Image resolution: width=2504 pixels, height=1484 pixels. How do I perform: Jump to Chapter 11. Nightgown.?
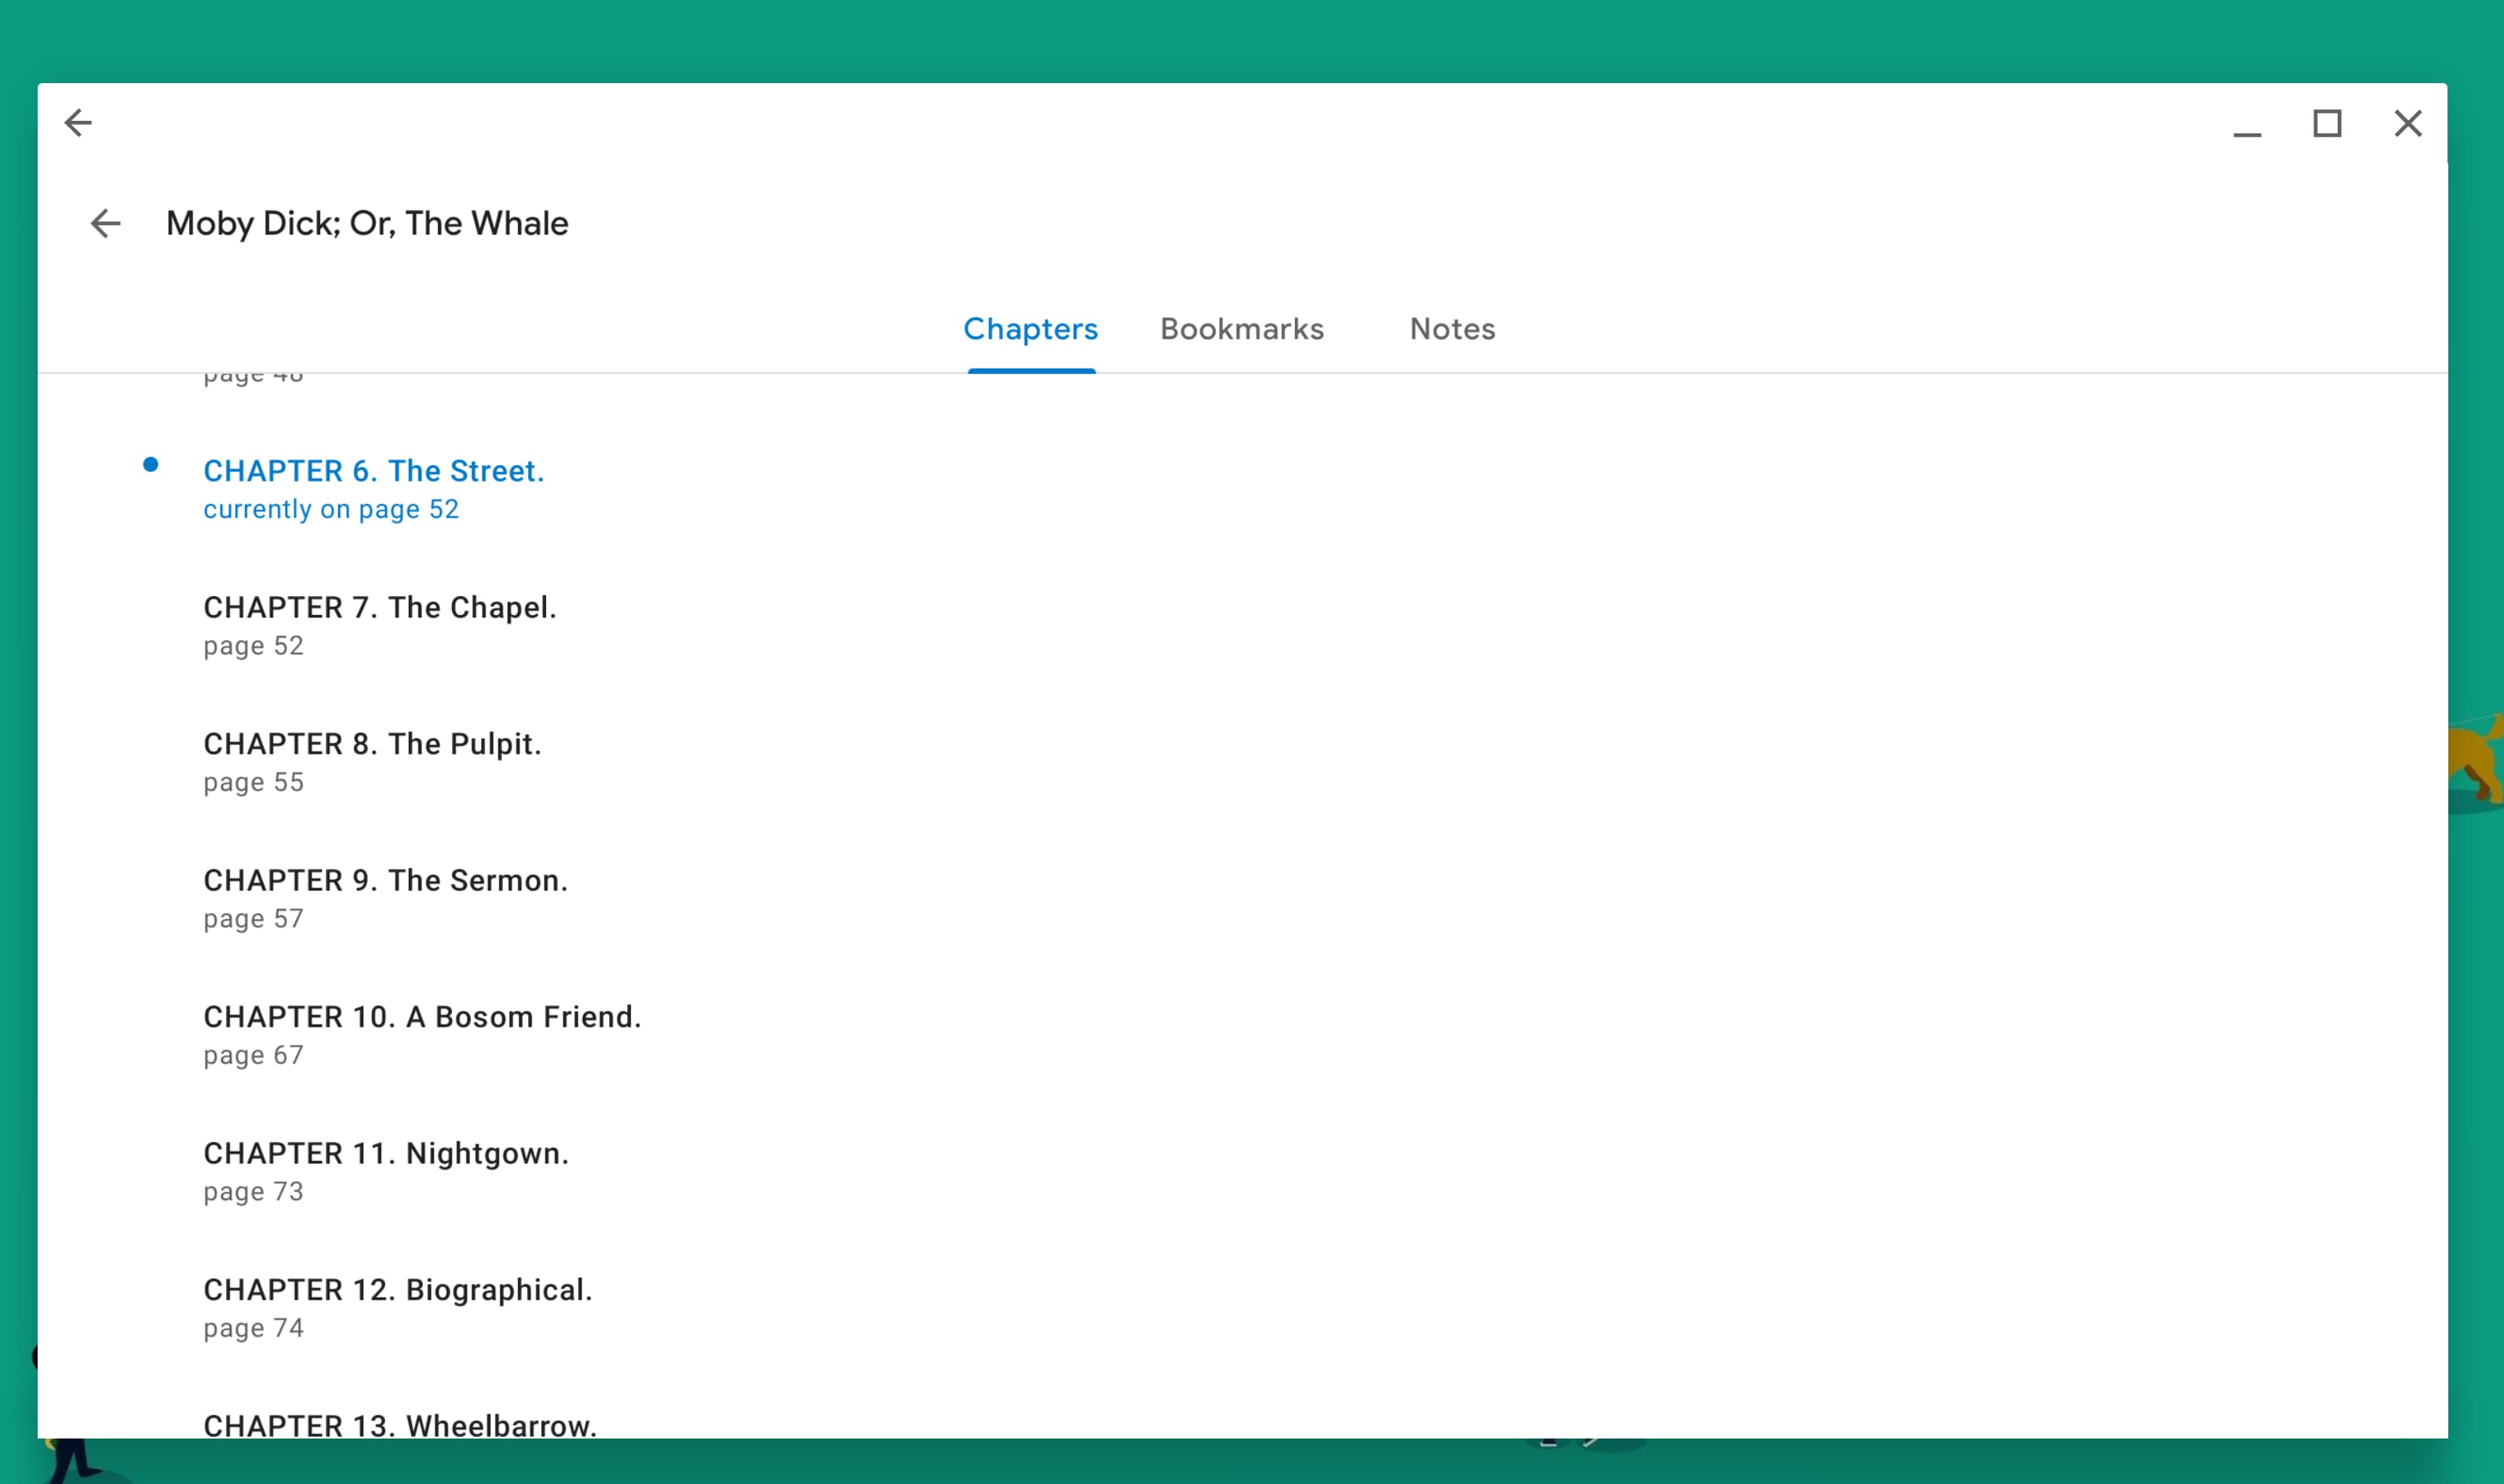pyautogui.click(x=386, y=1153)
